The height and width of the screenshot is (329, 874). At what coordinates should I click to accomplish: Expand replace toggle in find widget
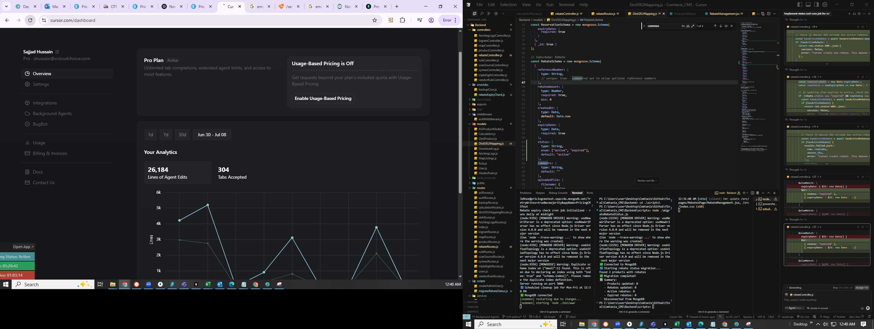tap(644, 26)
